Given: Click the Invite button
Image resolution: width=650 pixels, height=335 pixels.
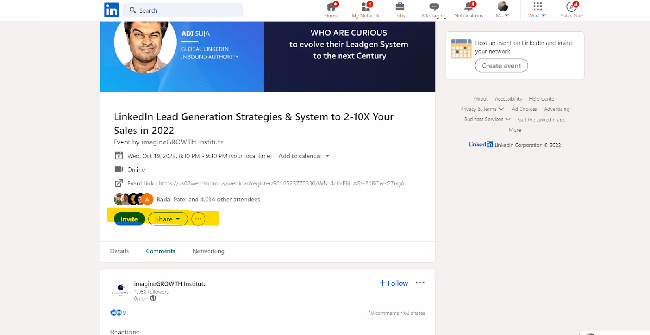Looking at the screenshot, I should click(129, 219).
